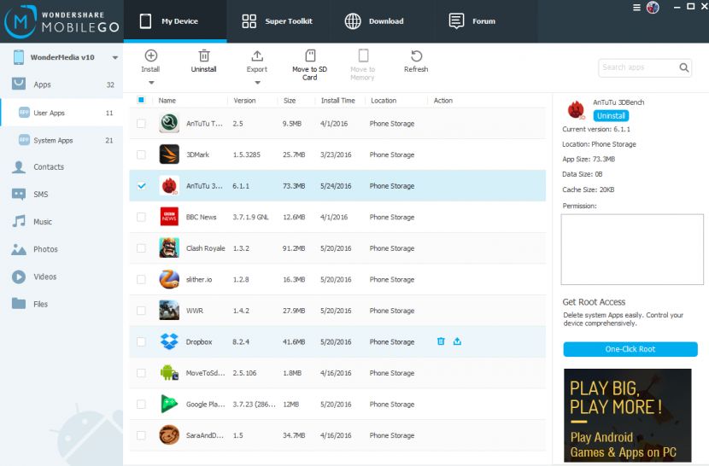The height and width of the screenshot is (466, 709).
Task: Open the hamburger menu icon in title bar
Action: click(x=636, y=7)
